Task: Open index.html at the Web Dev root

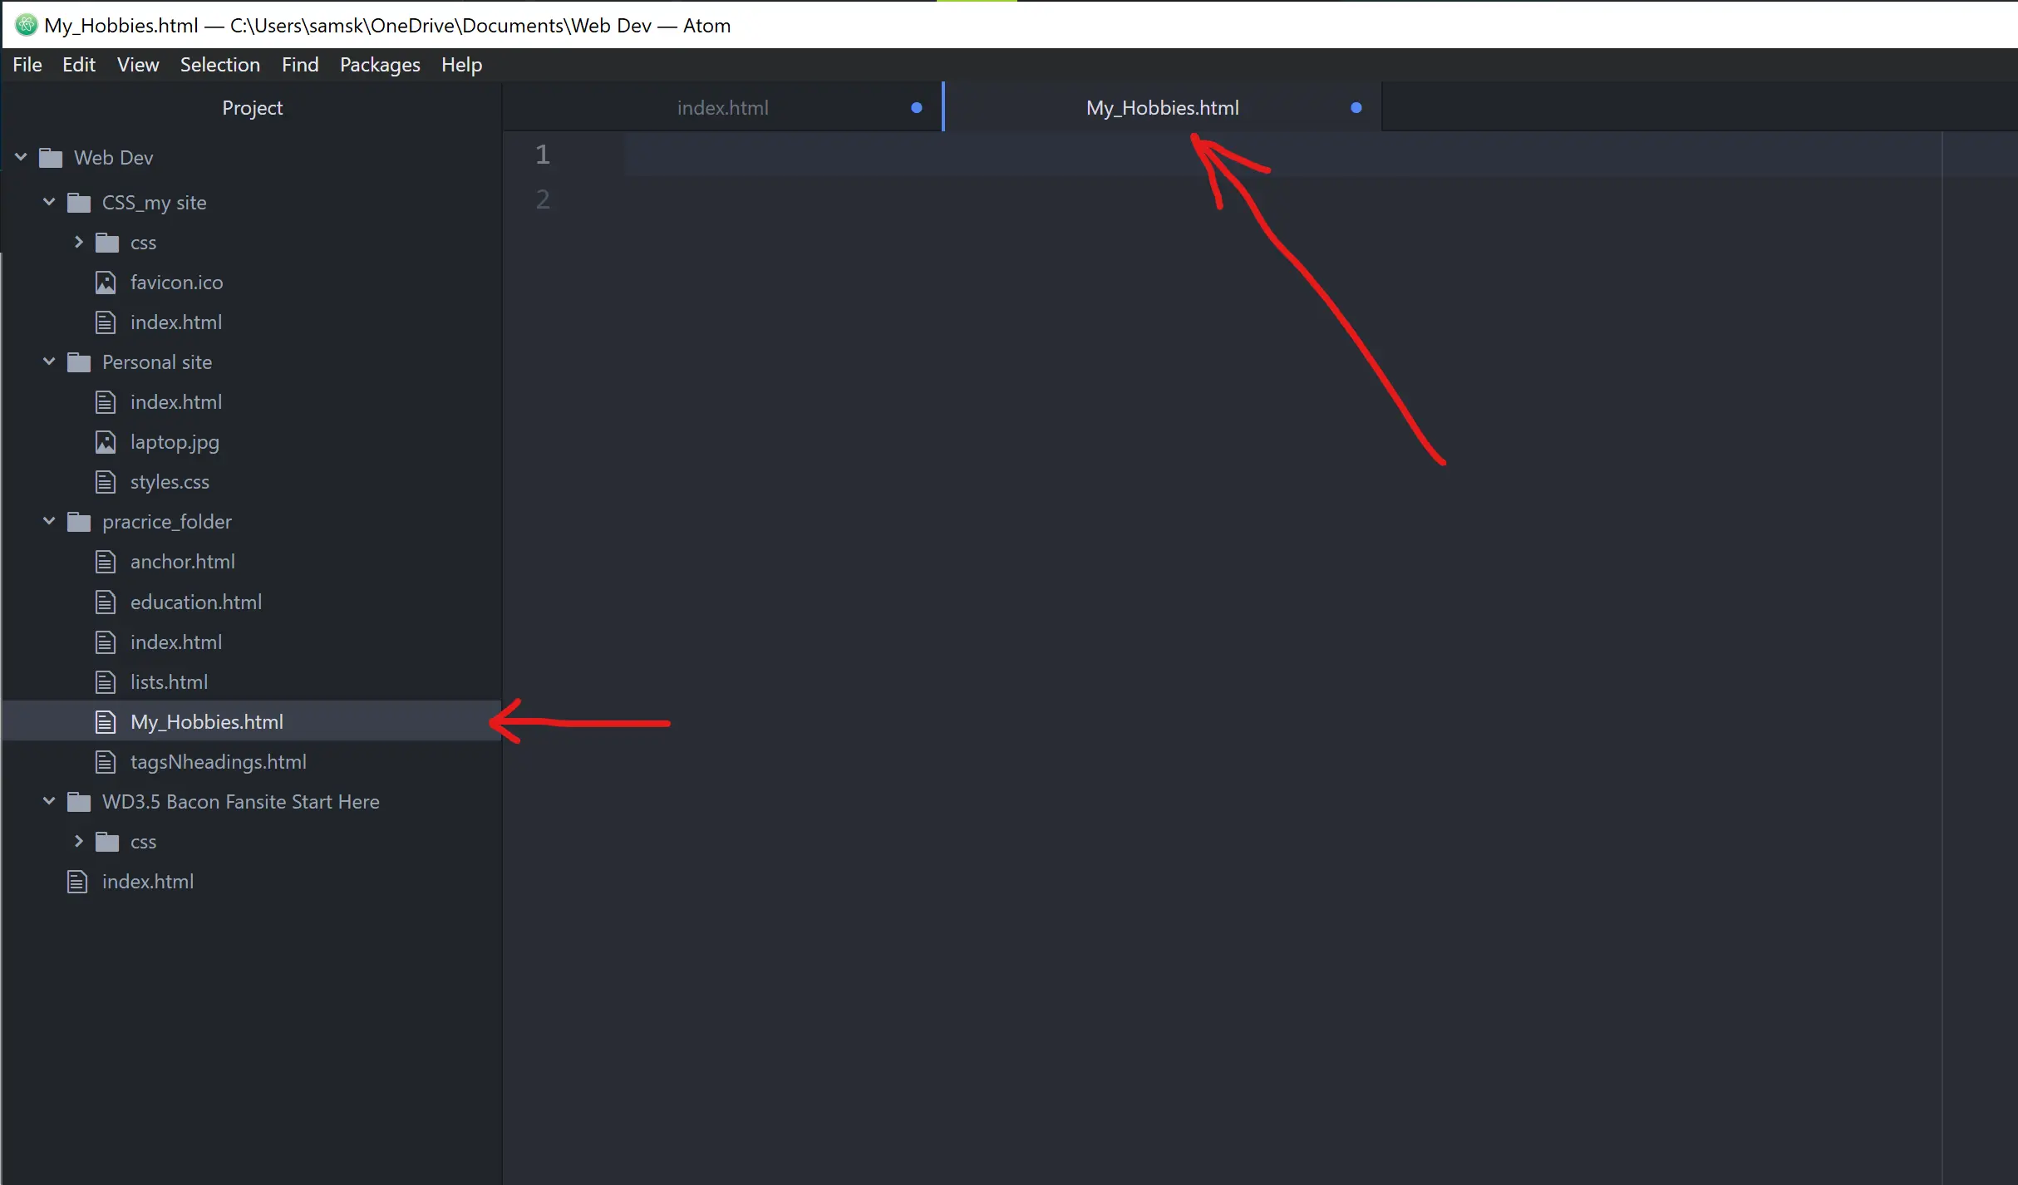Action: (x=148, y=882)
